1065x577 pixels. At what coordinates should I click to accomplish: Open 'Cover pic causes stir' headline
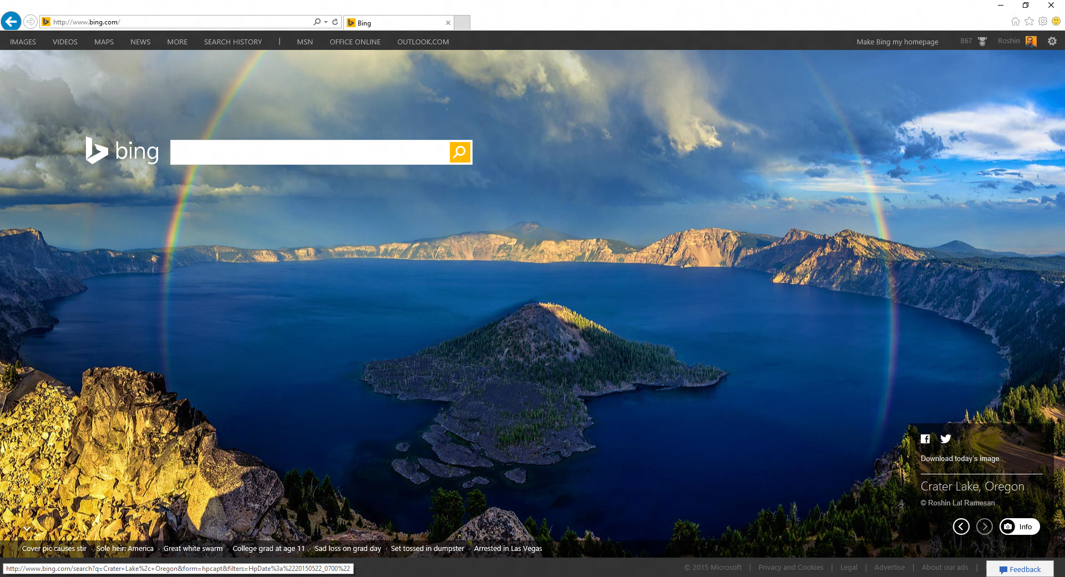(x=54, y=548)
